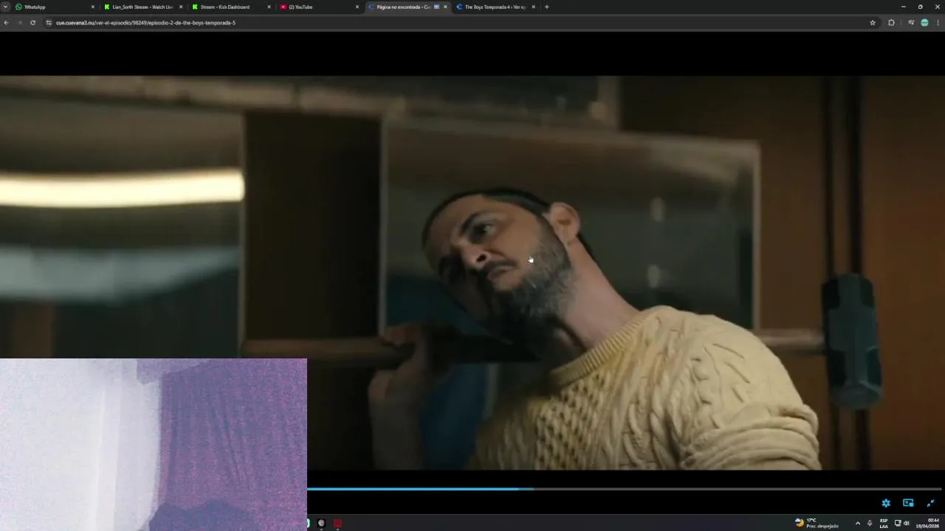
Task: Close the WhatsApp tab
Action: point(92,7)
